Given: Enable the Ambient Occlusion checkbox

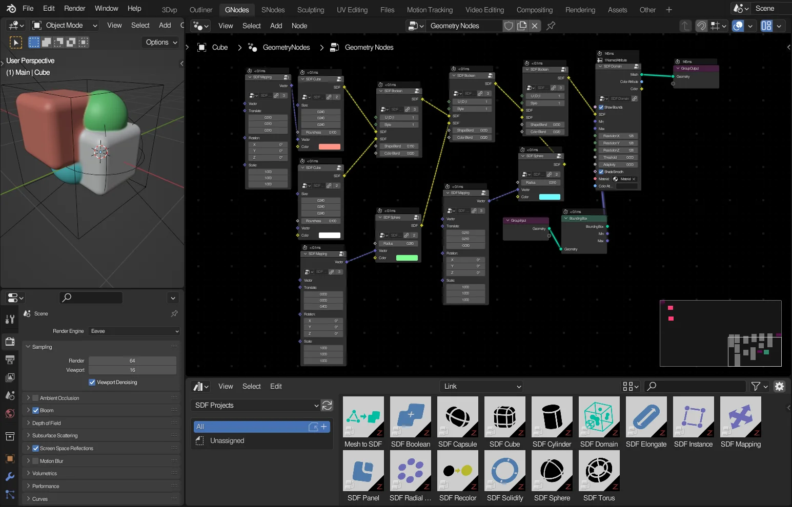Looking at the screenshot, I should [36, 397].
